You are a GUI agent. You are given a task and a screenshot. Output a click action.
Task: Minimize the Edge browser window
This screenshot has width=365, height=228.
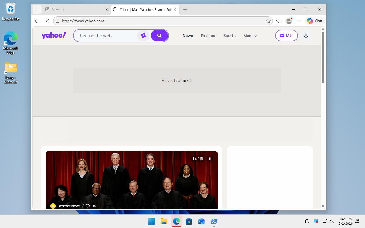[293, 9]
